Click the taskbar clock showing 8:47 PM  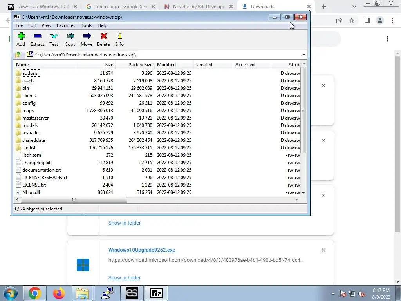tap(381, 294)
